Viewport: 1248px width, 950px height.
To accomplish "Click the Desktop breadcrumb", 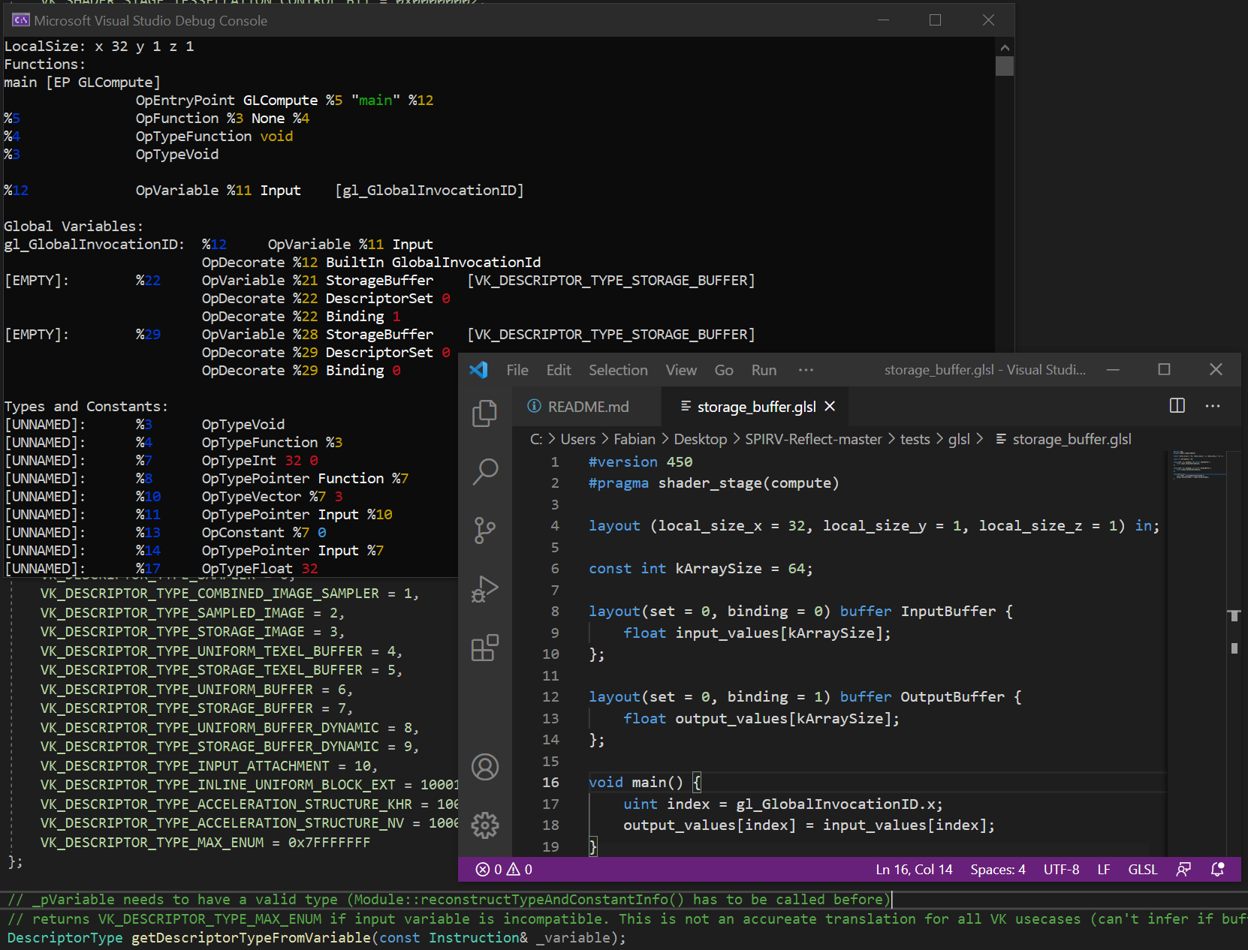I will 701,439.
